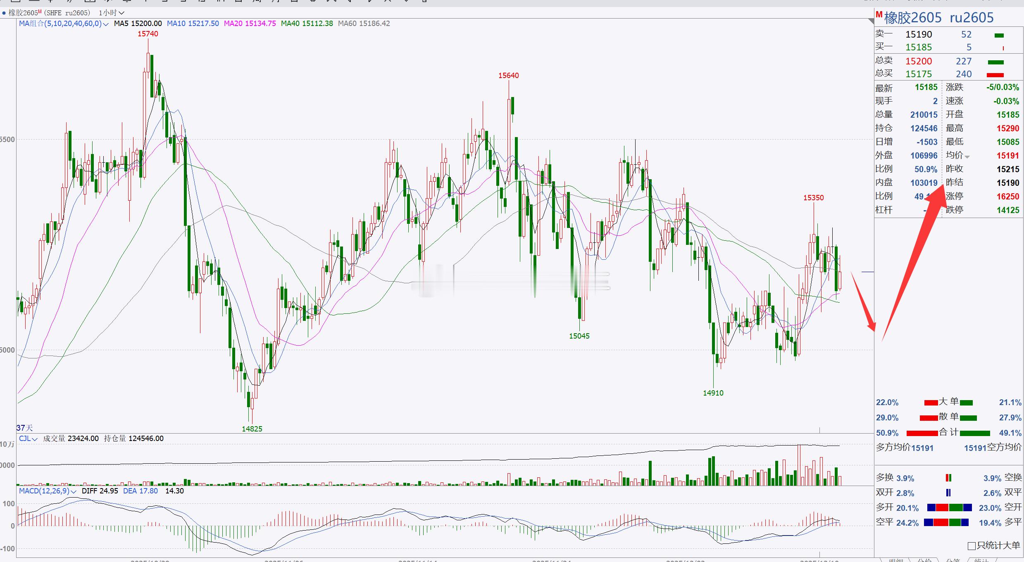This screenshot has width=1024, height=562.
Task: Enable the 只统计大单 checkbox
Action: [972, 546]
